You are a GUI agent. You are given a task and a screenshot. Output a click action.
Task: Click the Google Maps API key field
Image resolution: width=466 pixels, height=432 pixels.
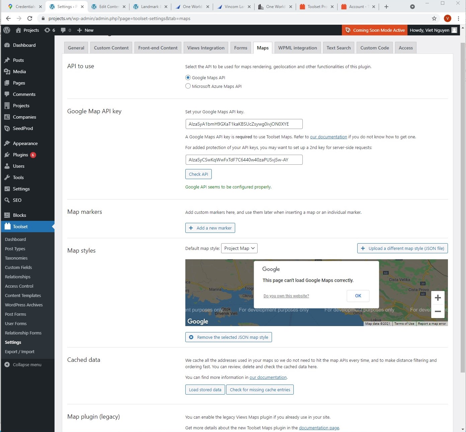click(244, 124)
